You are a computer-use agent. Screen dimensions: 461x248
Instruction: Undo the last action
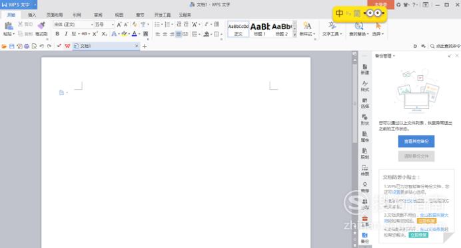click(42, 46)
